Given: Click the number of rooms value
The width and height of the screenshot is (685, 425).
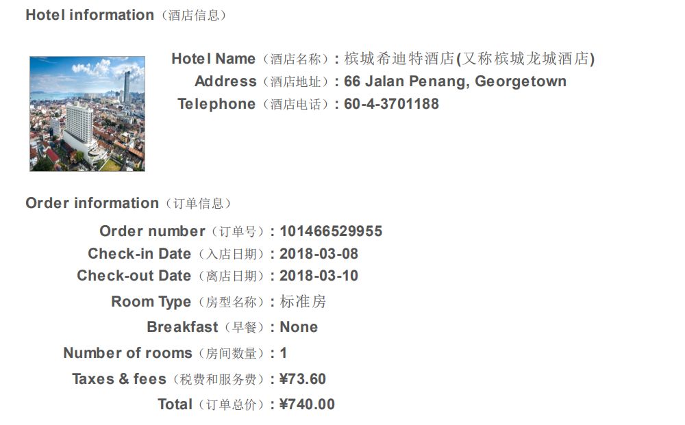Looking at the screenshot, I should tap(284, 353).
